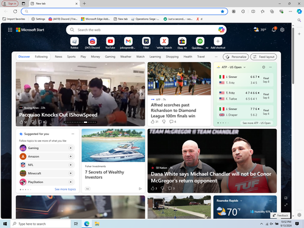Switch to the Following tab
This screenshot has height=228, width=304.
[x=41, y=57]
